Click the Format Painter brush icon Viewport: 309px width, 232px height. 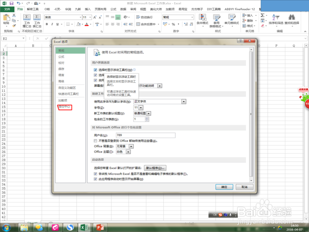tap(14, 26)
